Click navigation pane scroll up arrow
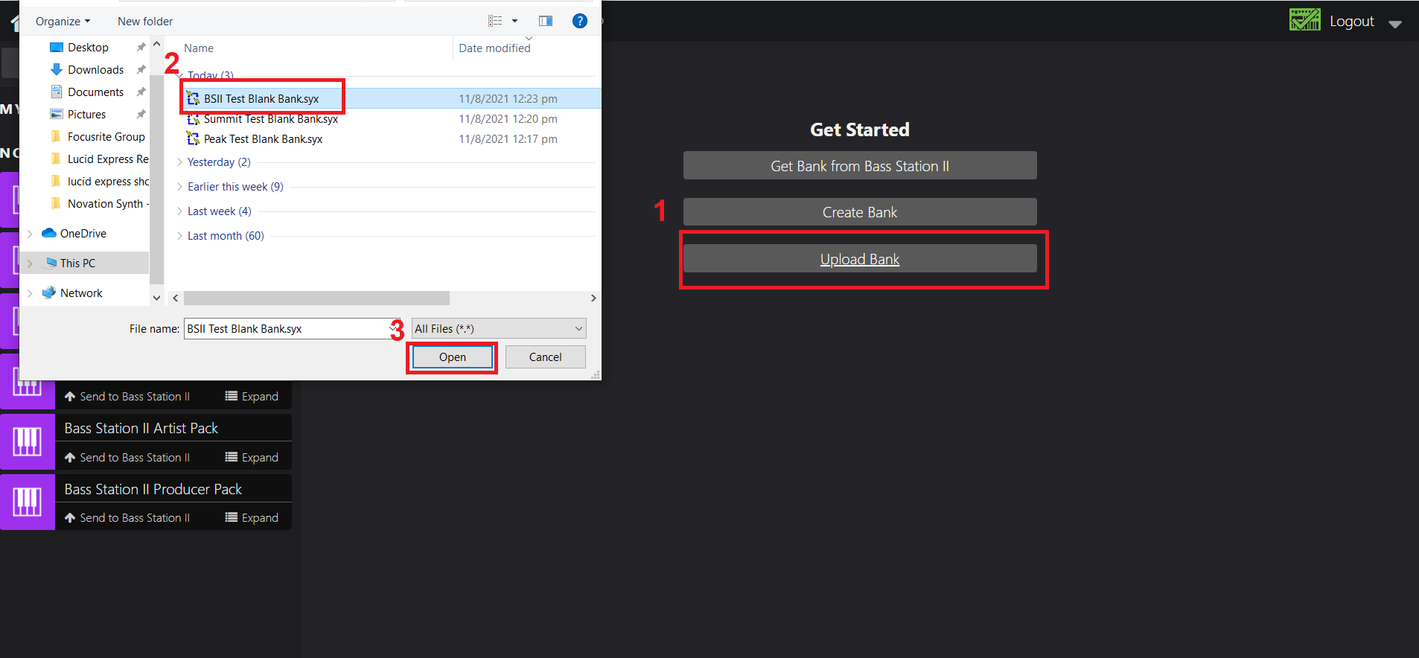 click(156, 44)
